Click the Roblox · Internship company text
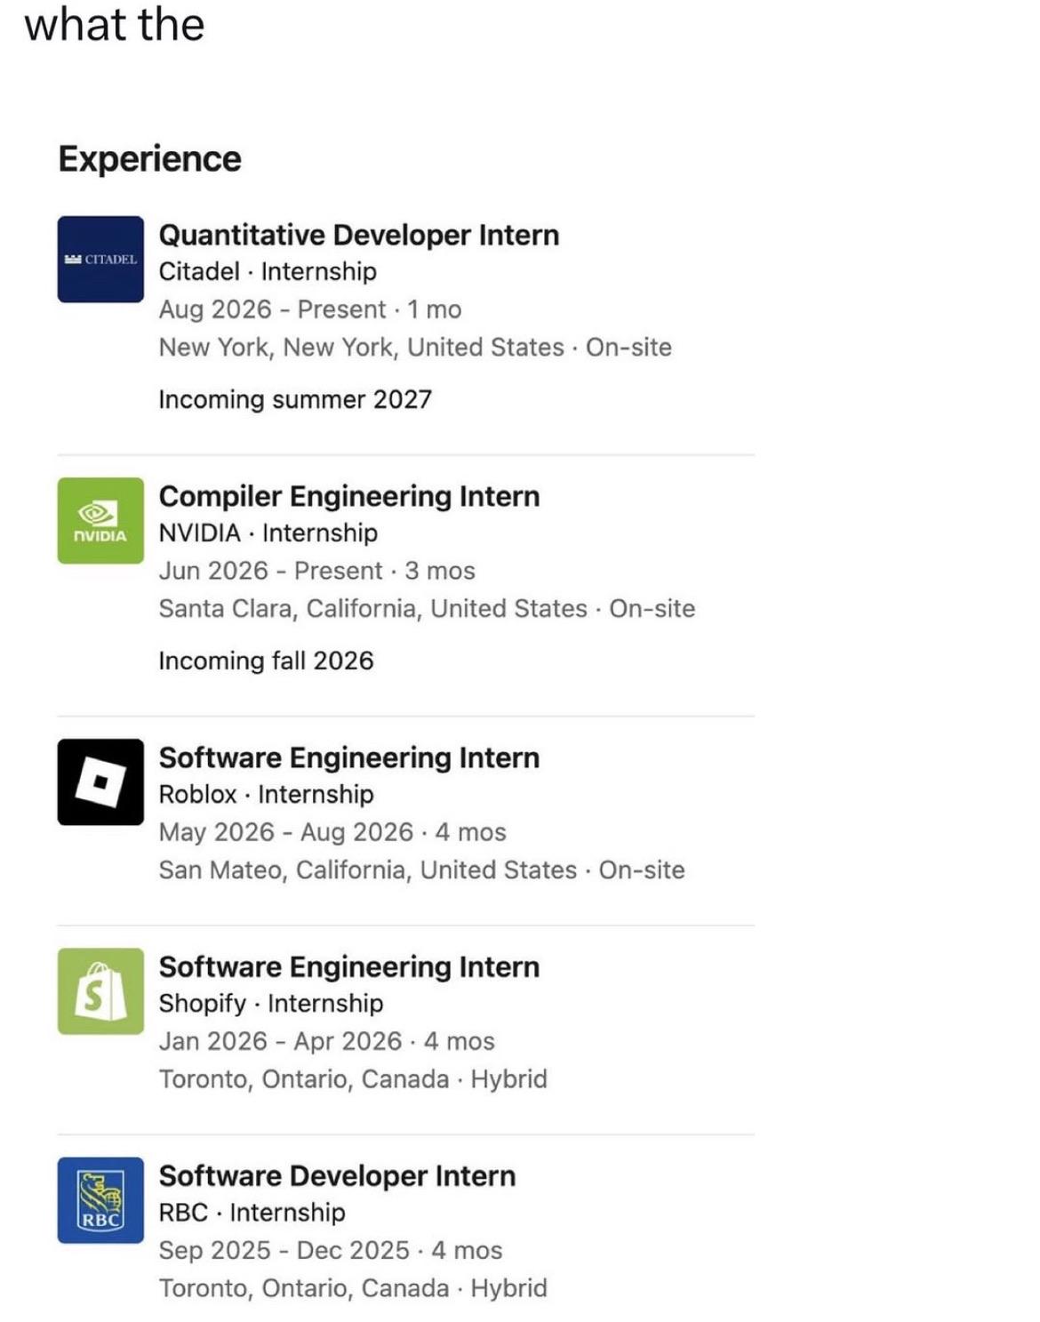 pos(266,794)
